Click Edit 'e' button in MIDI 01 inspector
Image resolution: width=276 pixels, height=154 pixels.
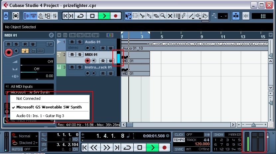pos(51,35)
